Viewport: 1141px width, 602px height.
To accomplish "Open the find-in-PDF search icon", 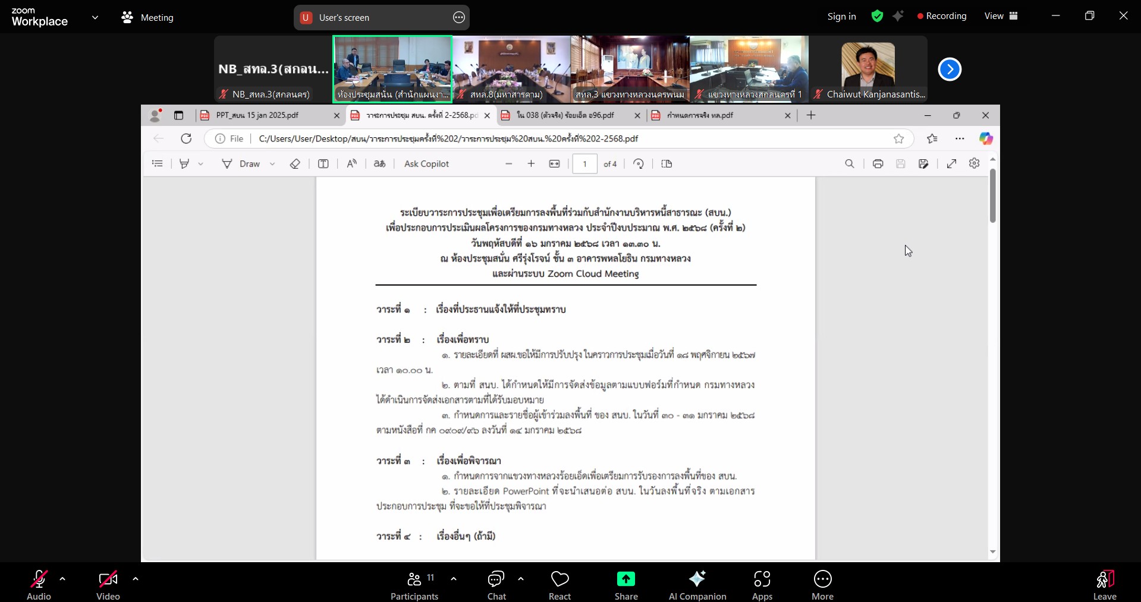I will click(x=850, y=164).
